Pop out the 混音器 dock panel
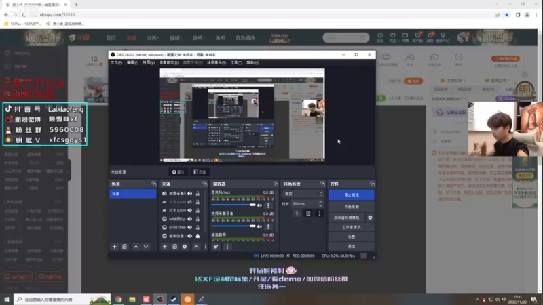 (x=276, y=184)
